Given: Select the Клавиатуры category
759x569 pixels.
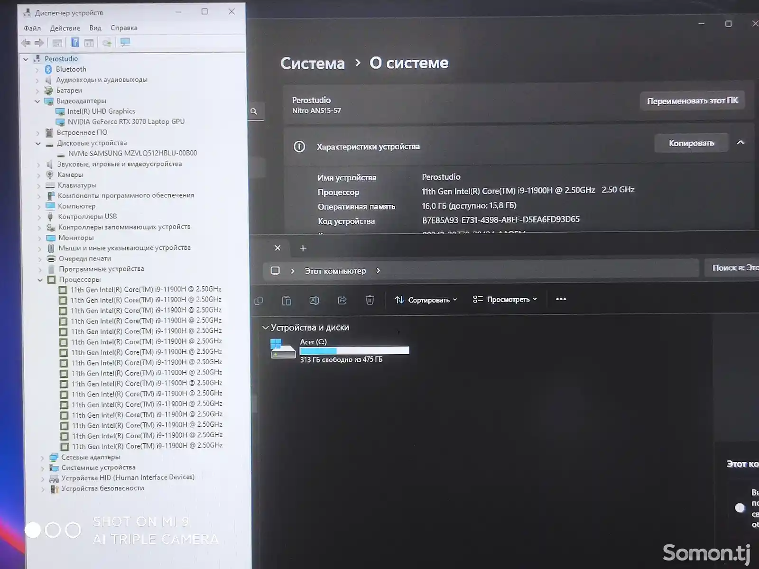Looking at the screenshot, I should coord(77,185).
